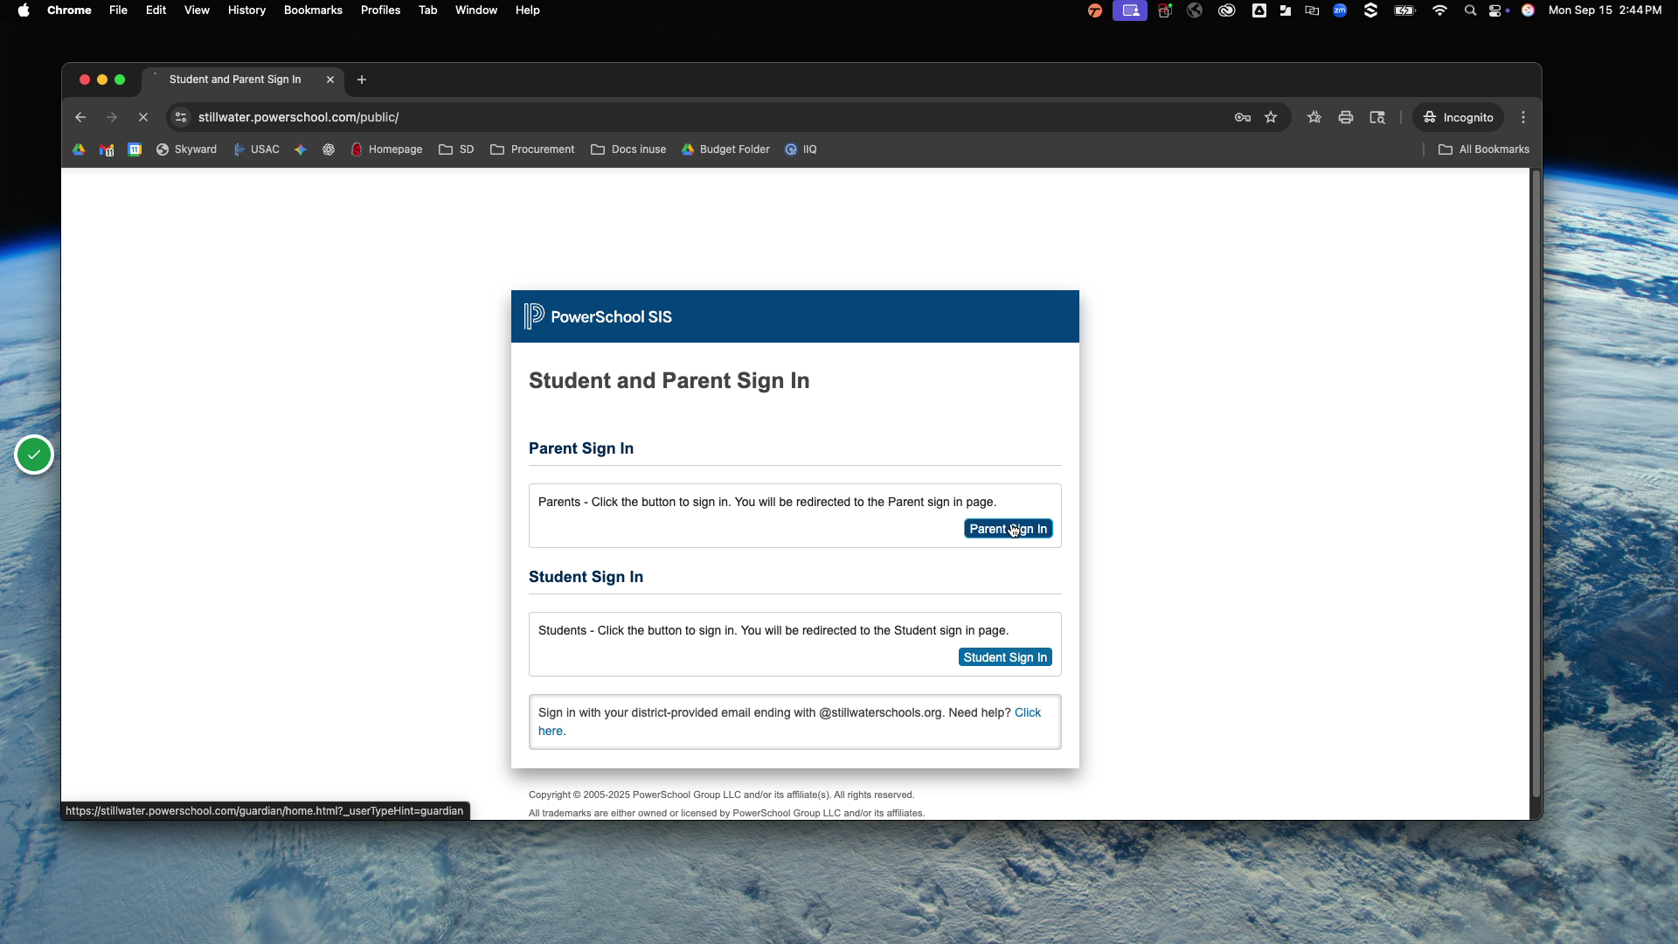Expand the Procurement bookmarks folder
Screen dimensions: 1678x944
[532, 149]
